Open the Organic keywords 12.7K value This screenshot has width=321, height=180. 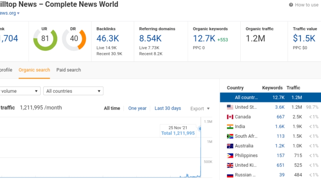(204, 38)
